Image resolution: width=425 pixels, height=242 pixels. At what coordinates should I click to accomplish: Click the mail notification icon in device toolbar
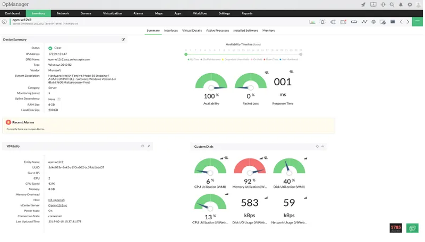coord(343,22)
